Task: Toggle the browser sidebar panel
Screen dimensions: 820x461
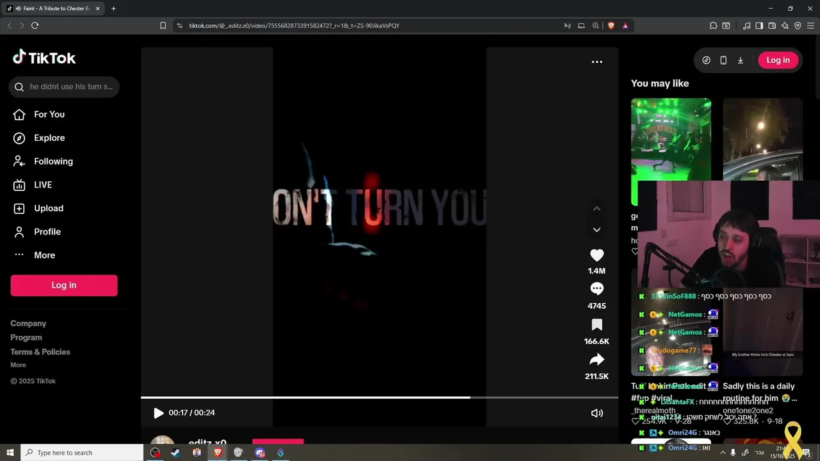Action: [759, 26]
